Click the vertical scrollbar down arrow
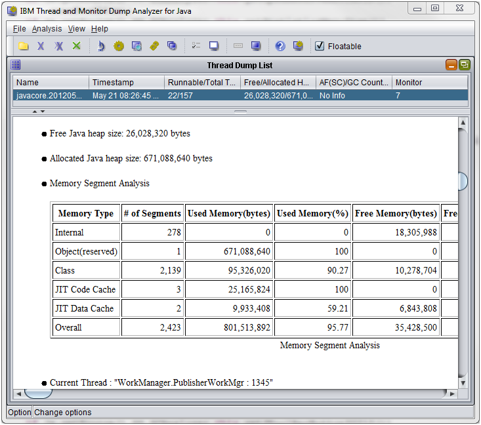 463,383
